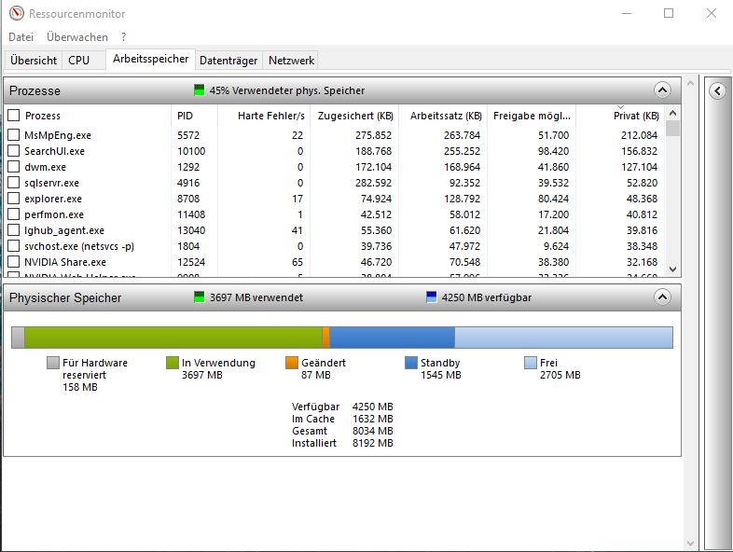Click the blue Standby legend swatch
This screenshot has width=733, height=552.
(x=411, y=362)
